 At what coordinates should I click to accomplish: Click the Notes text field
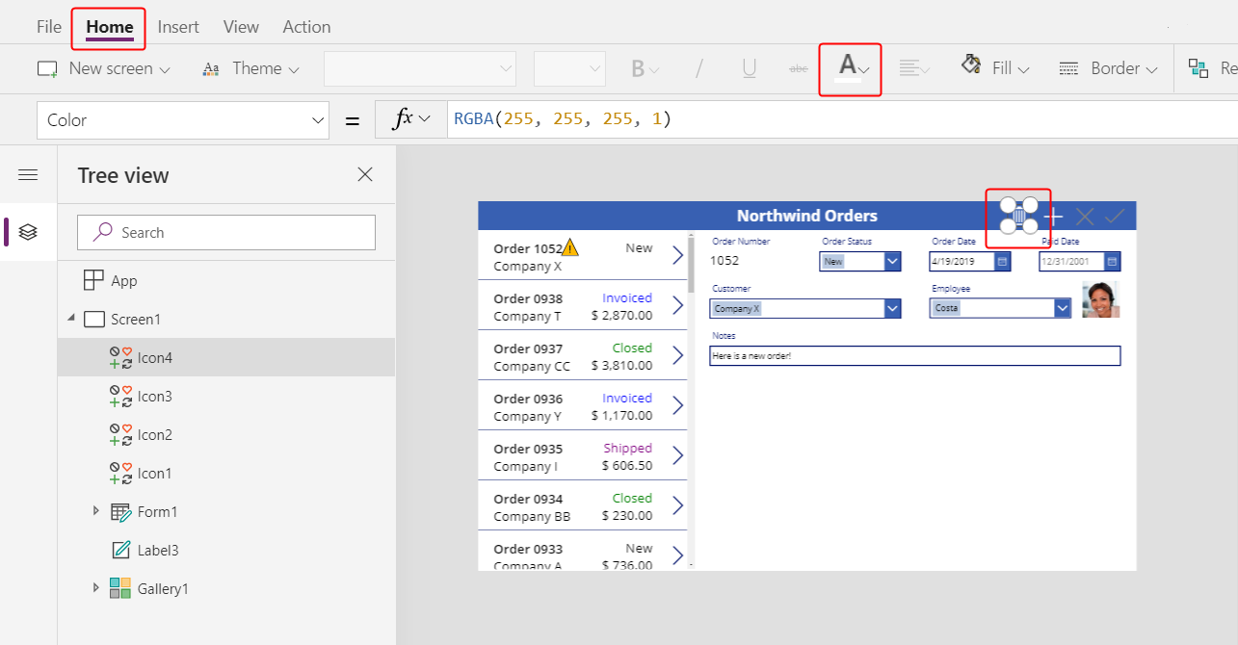915,355
